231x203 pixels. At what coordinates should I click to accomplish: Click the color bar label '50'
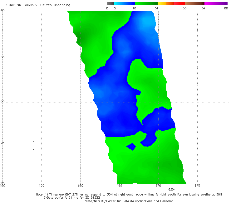click(x=184, y=8)
